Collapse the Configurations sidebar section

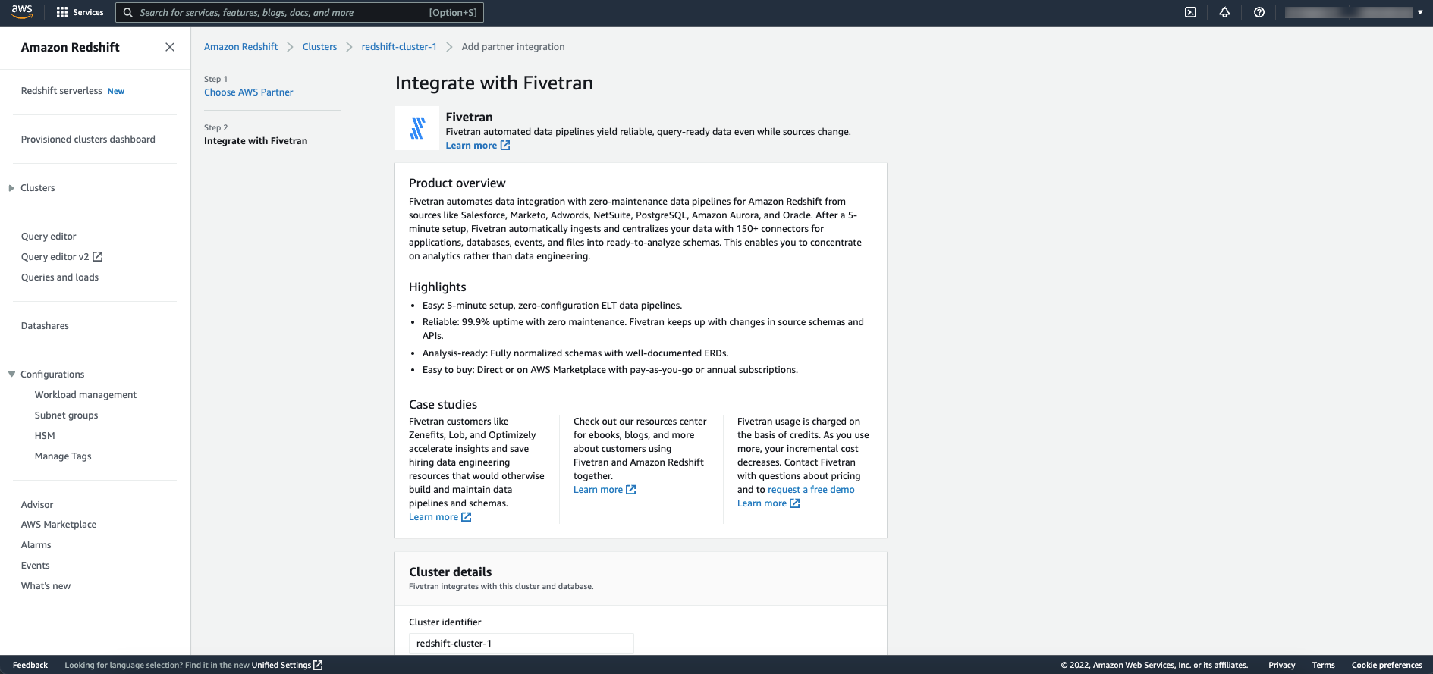[x=11, y=375]
